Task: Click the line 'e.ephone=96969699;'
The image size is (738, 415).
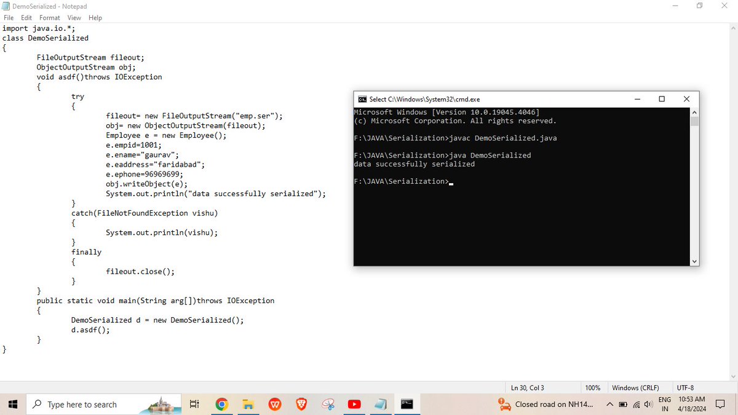Action: point(145,174)
